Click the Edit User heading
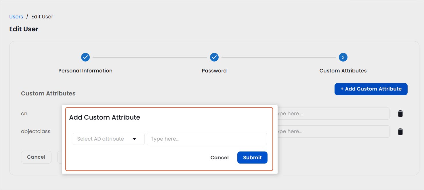The image size is (424, 190). [x=24, y=29]
